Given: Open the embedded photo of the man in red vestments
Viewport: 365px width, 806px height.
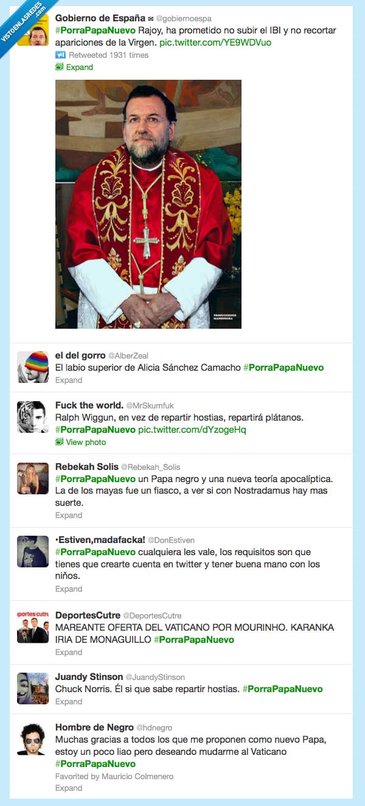Looking at the screenshot, I should point(148,204).
